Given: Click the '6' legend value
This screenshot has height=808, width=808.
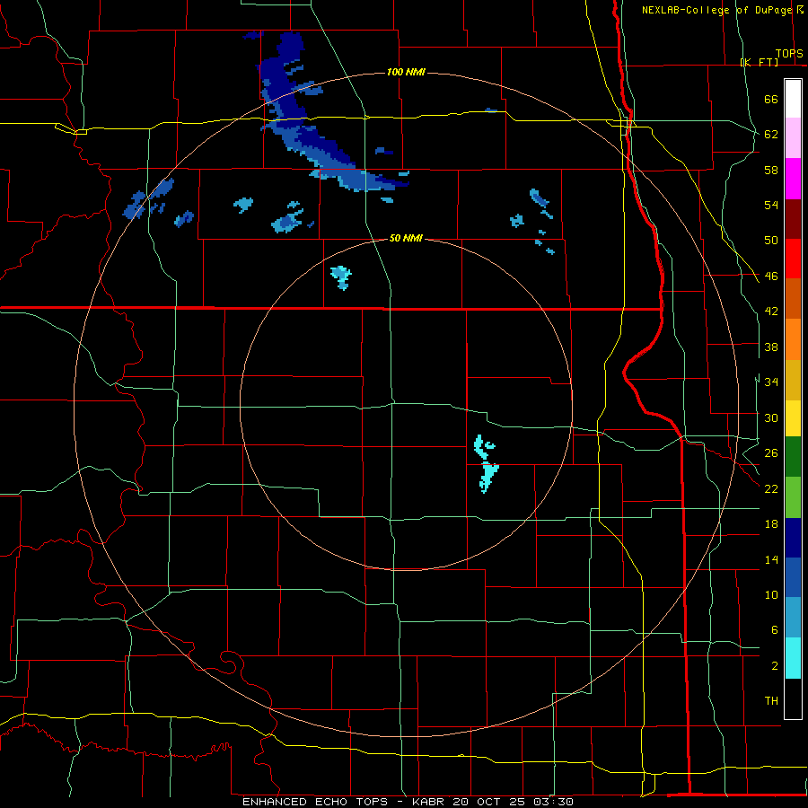Looking at the screenshot, I should click(775, 630).
